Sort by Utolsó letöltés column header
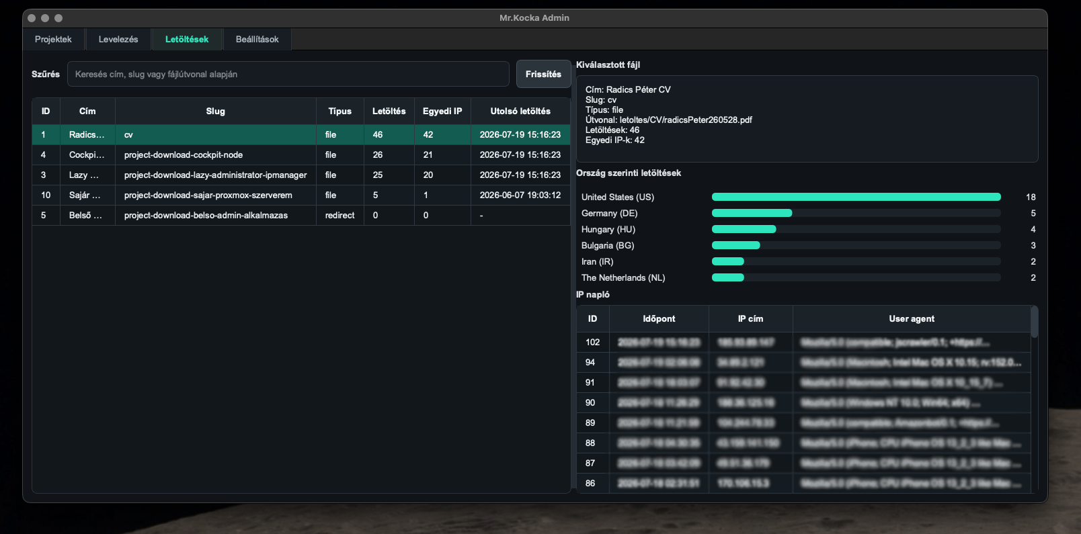The height and width of the screenshot is (534, 1081). (x=520, y=112)
